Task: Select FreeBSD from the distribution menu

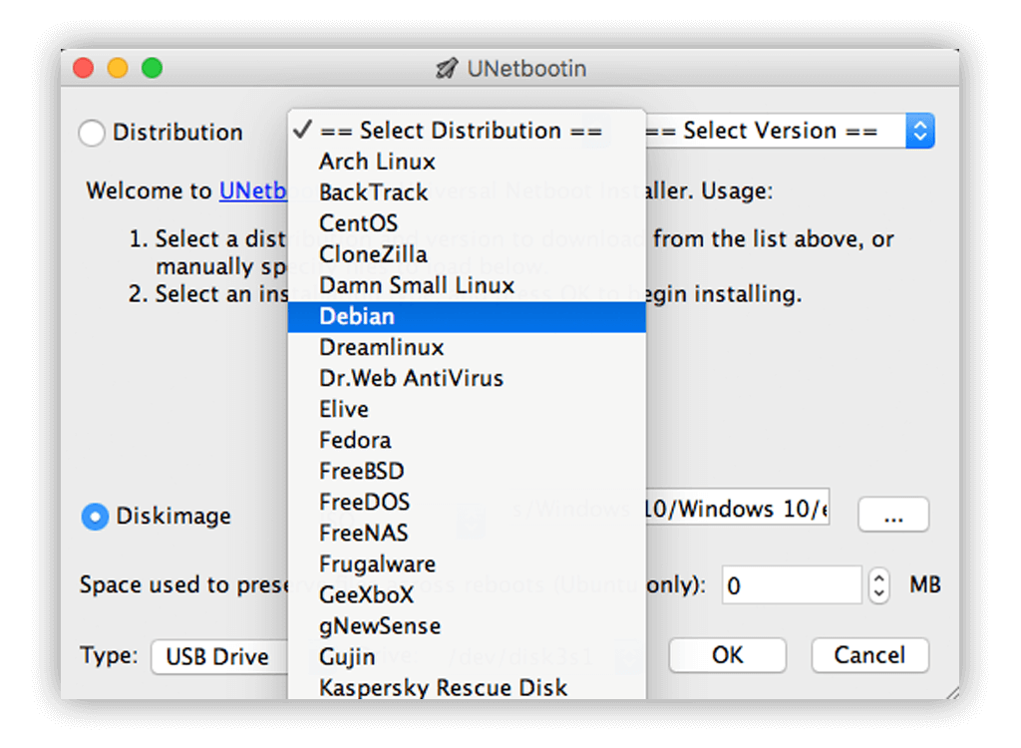Action: (x=467, y=471)
